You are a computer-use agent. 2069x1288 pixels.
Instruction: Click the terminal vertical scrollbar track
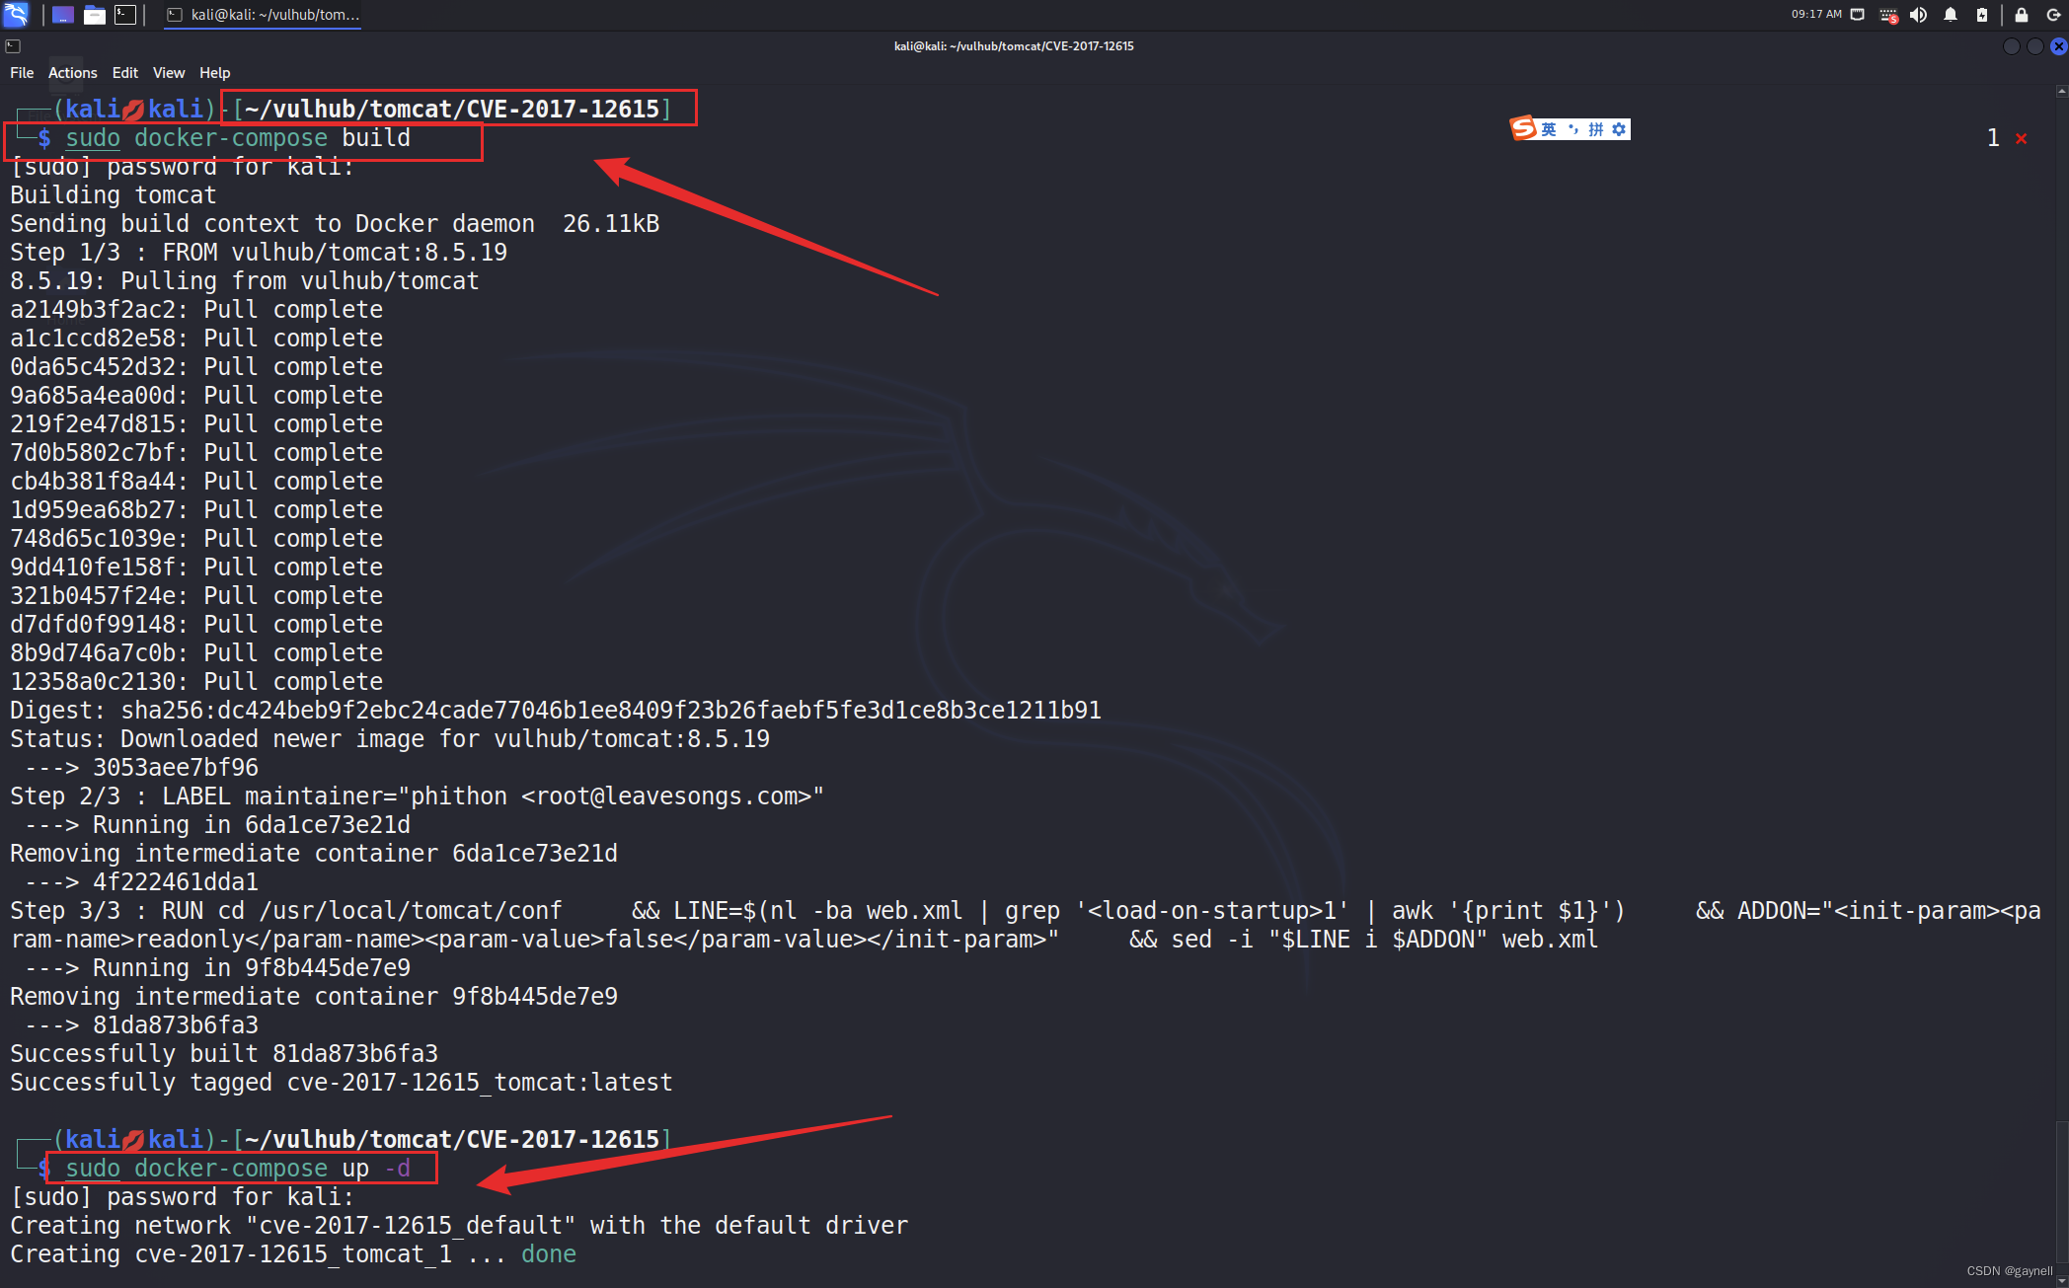point(2061,681)
